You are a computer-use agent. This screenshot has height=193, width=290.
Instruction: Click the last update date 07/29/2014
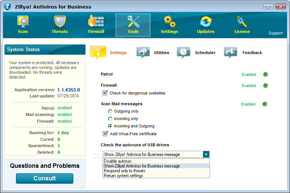pos(68,96)
